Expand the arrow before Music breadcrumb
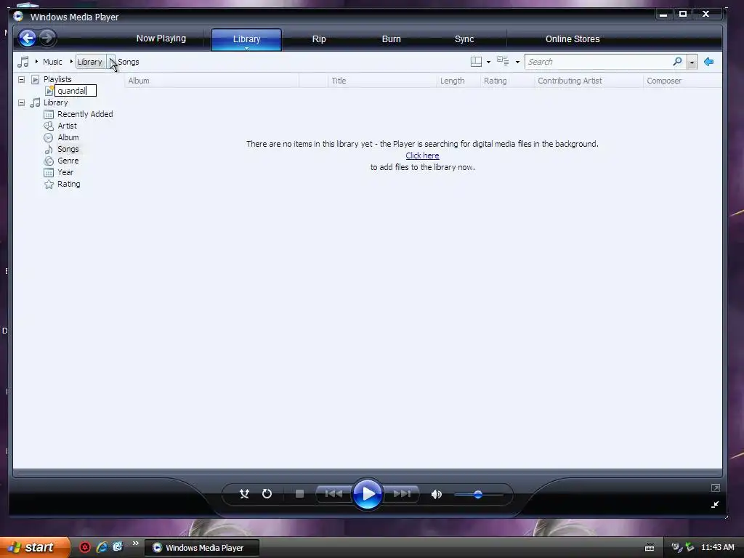 [x=36, y=62]
